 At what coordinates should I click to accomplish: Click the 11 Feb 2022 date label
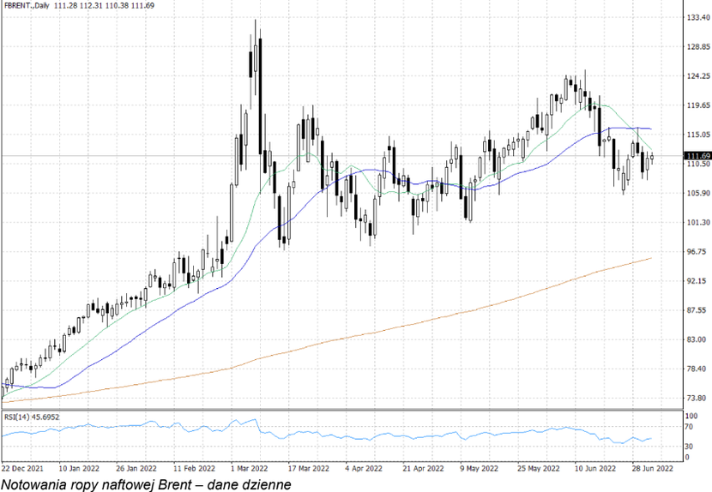pyautogui.click(x=195, y=468)
